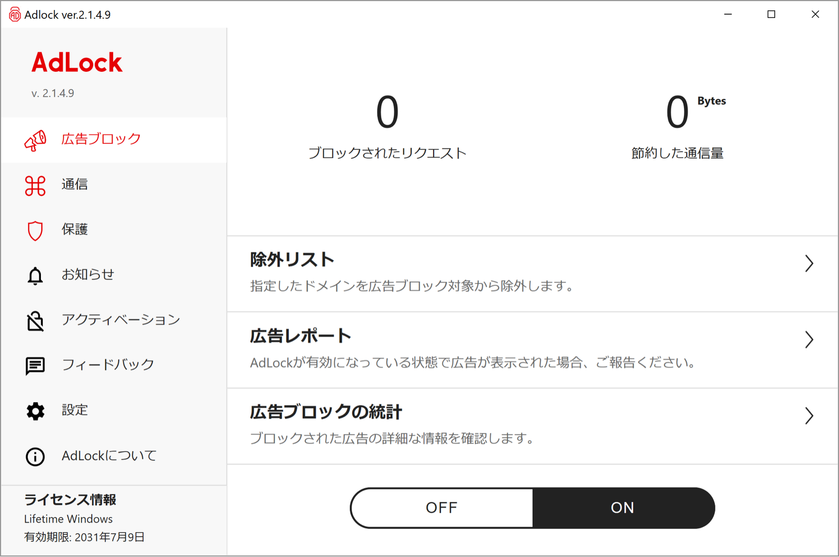Expand the 除外リスト chevron arrow
This screenshot has height=557, width=839.
coord(809,263)
